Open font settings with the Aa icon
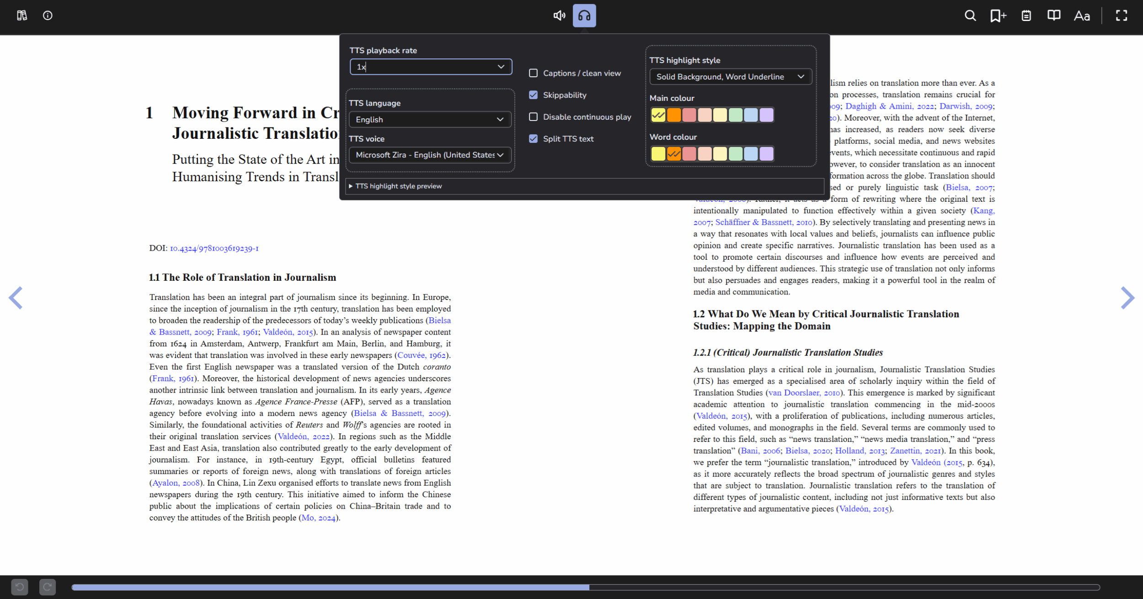 (x=1081, y=16)
